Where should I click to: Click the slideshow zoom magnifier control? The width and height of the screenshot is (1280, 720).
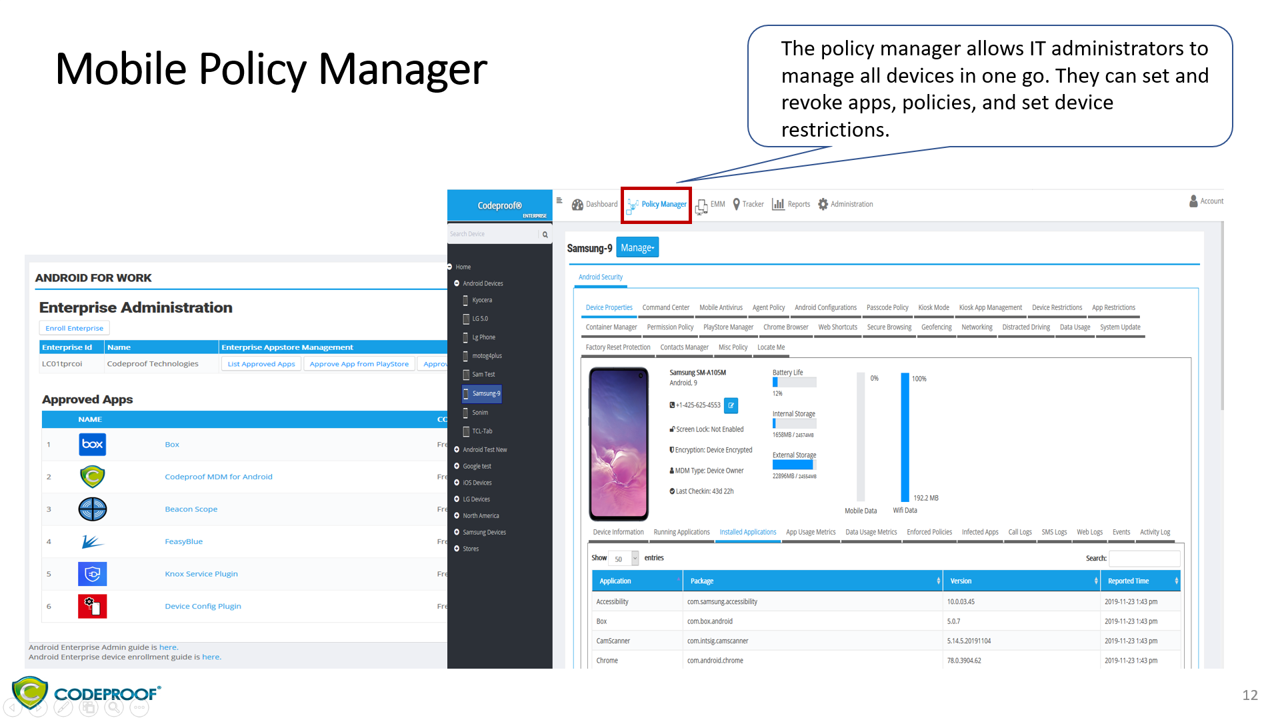tap(114, 709)
